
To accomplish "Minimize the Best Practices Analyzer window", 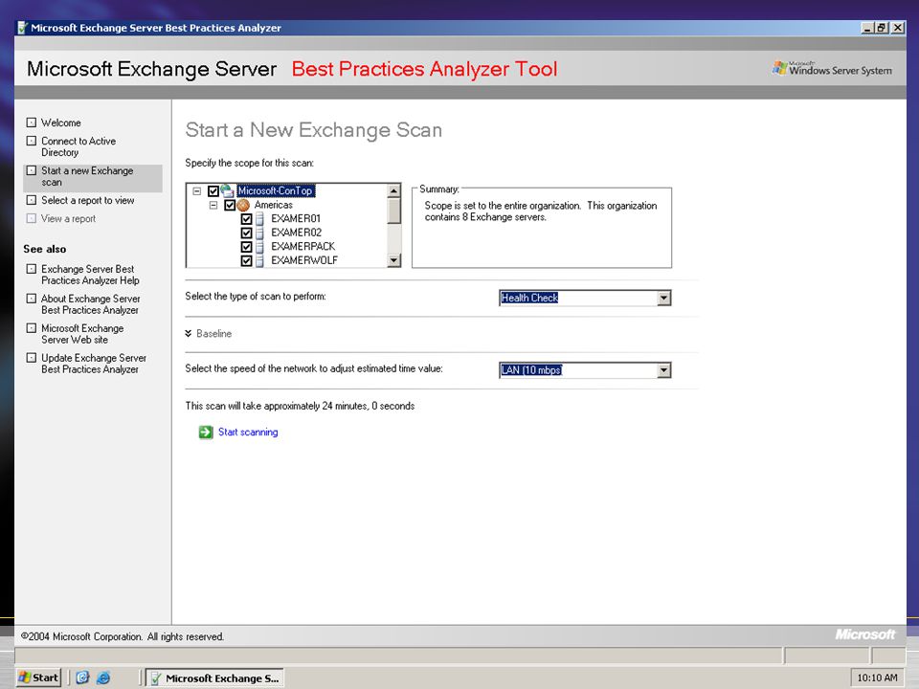I will tap(867, 28).
